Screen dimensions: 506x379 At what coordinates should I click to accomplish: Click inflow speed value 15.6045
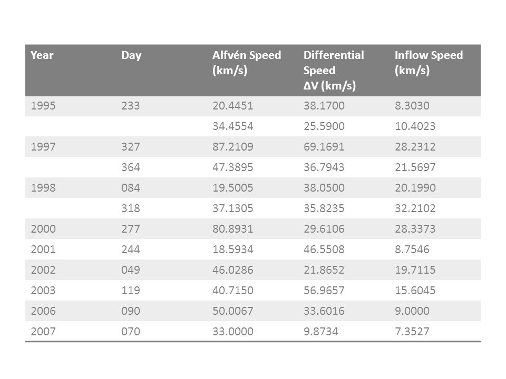click(x=415, y=291)
